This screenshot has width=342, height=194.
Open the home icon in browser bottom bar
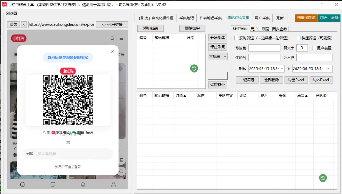22,184
